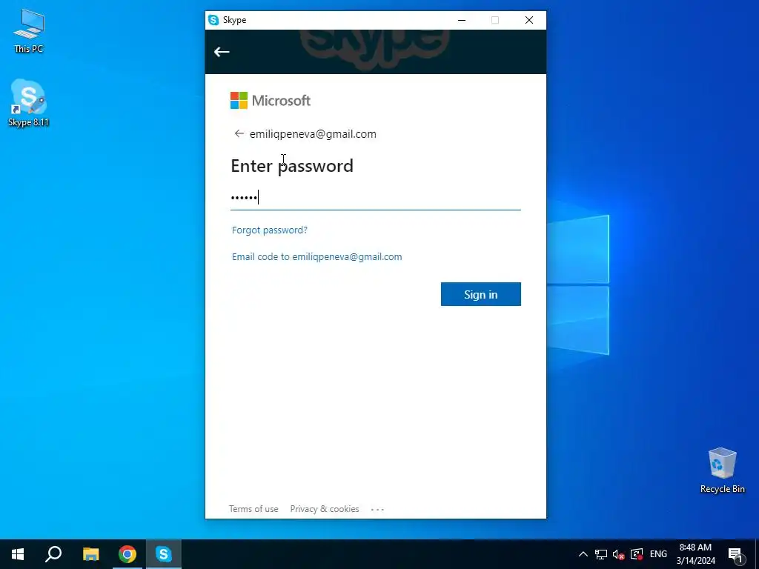Viewport: 759px width, 569px height.
Task: Click the Sign in button
Action: [x=480, y=294]
